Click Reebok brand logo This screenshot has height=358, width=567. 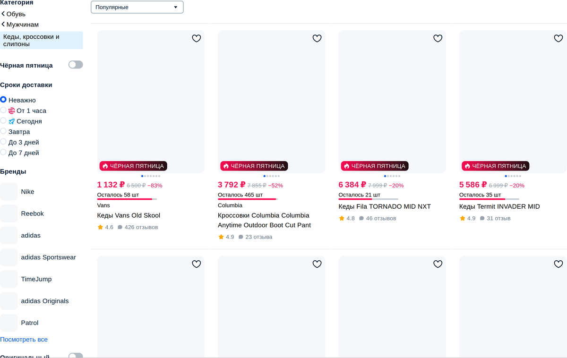click(9, 213)
